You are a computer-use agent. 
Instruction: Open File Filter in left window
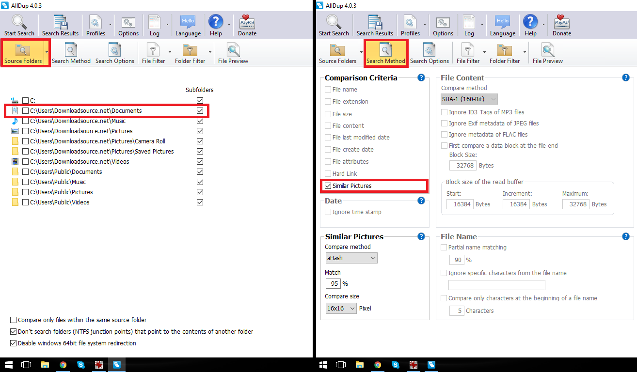(x=153, y=53)
